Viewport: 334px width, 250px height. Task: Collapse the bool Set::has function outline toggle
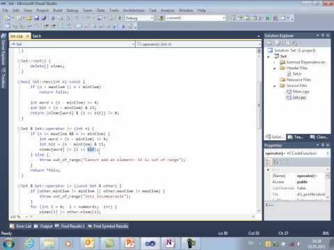(19, 82)
